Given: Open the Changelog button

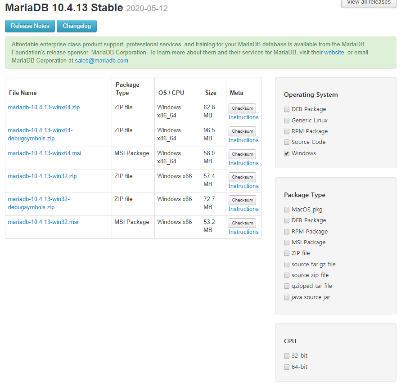Looking at the screenshot, I should (77, 26).
